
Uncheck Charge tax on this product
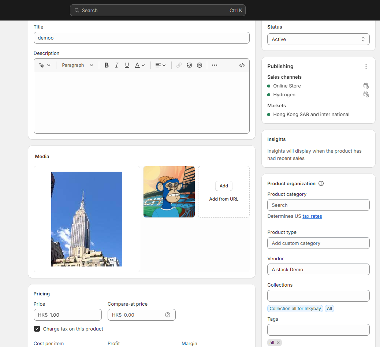click(37, 329)
